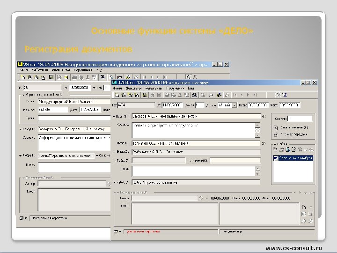Click Экз № field in front window
This screenshot has height=253, width=337.
coord(200,105)
